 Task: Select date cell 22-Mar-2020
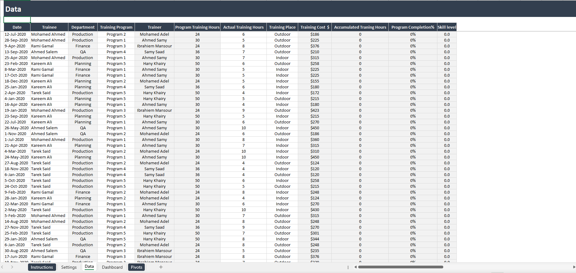(x=17, y=204)
